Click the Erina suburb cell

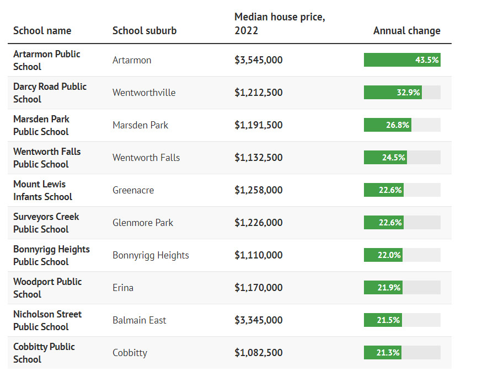tap(123, 288)
